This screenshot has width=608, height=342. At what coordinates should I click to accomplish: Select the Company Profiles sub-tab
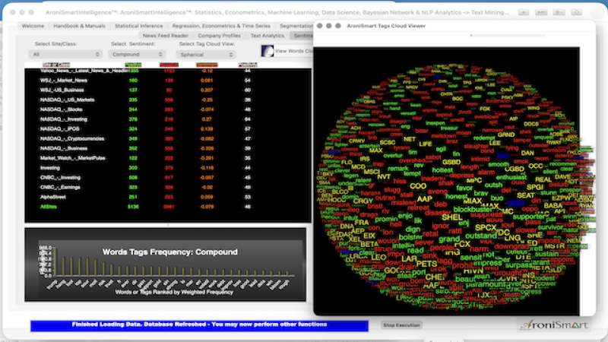pyautogui.click(x=219, y=36)
